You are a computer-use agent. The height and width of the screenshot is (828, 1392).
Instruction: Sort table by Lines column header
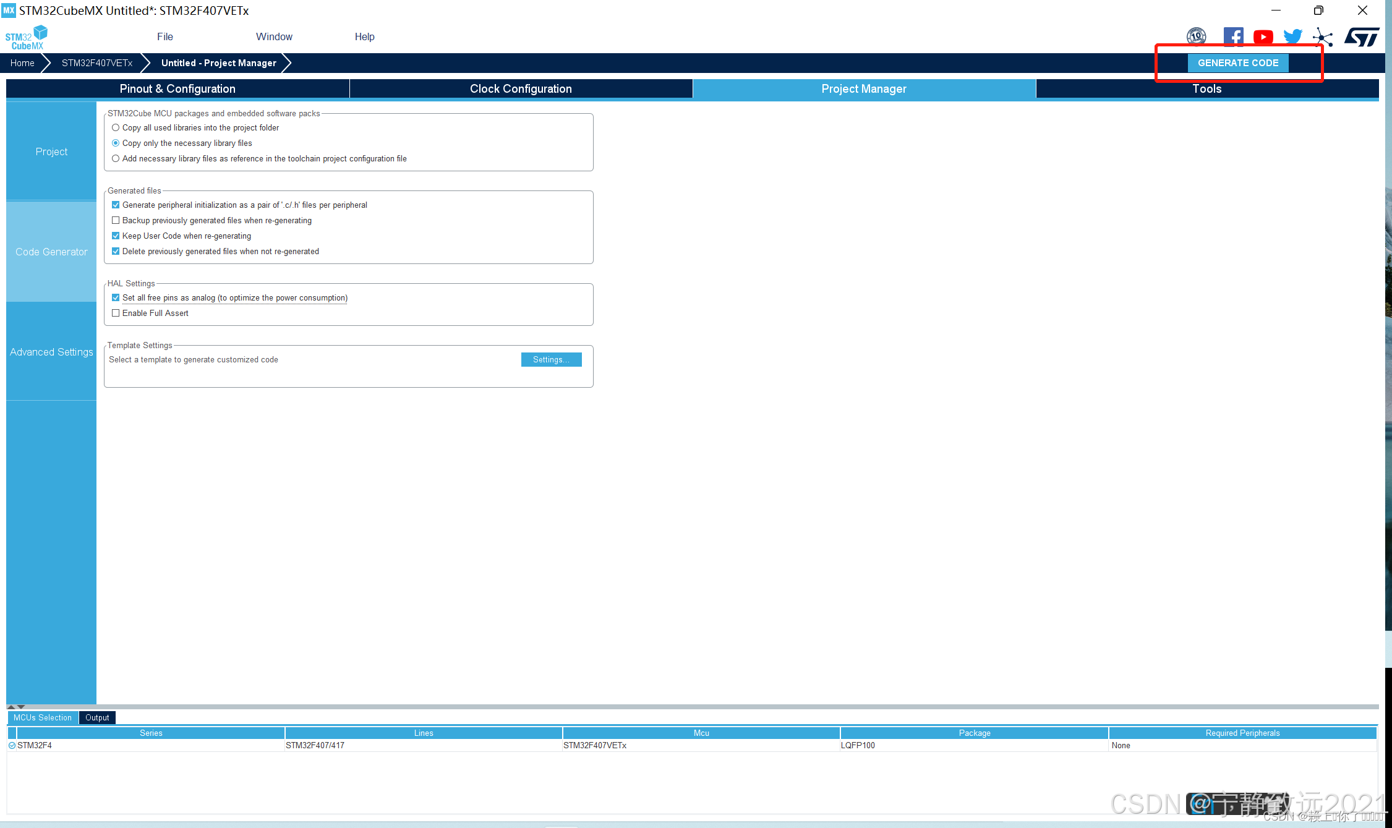[424, 733]
